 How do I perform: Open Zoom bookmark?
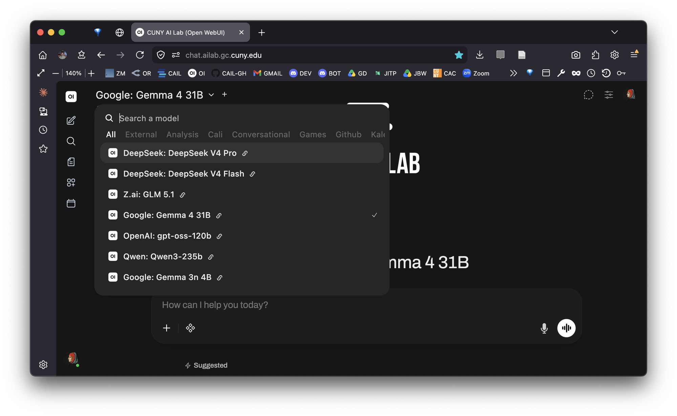coord(476,73)
